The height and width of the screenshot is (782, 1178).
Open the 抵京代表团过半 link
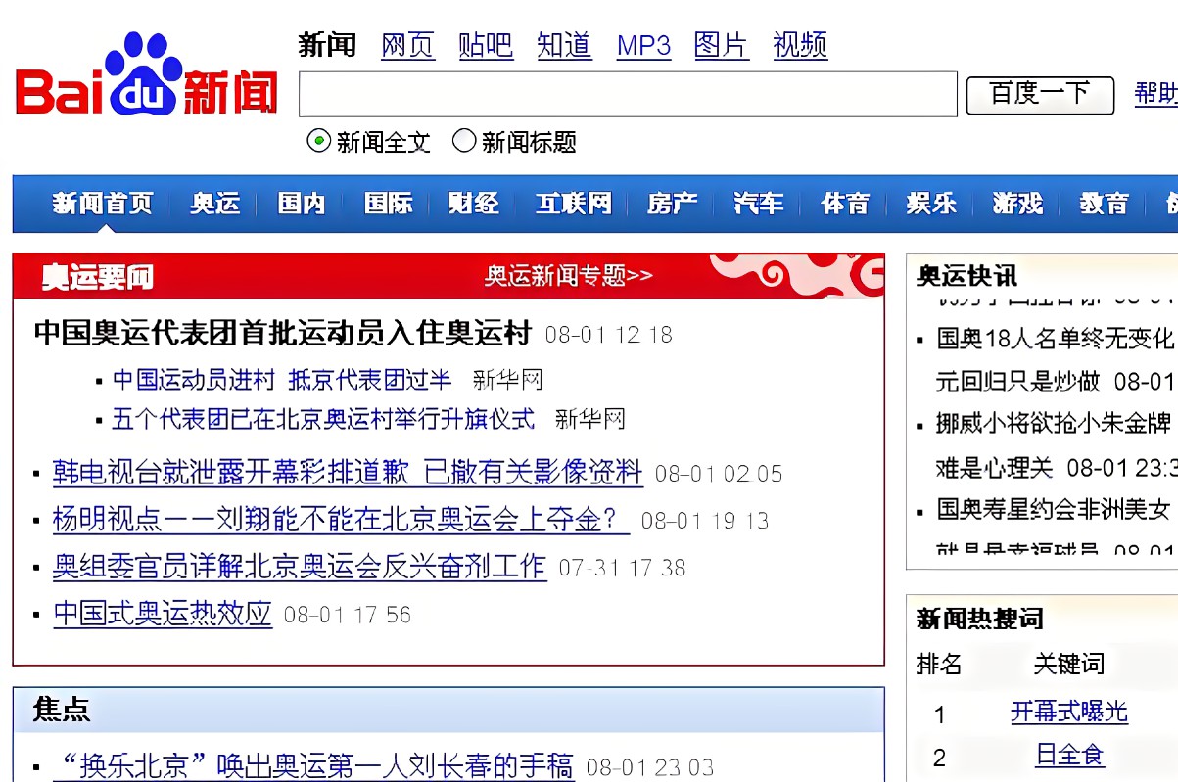point(370,380)
